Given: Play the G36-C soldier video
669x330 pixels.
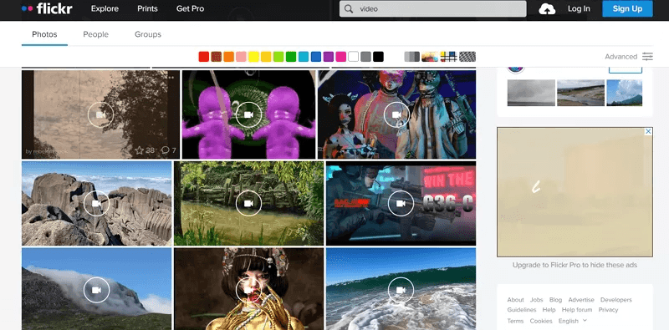Looking at the screenshot, I should click(401, 203).
